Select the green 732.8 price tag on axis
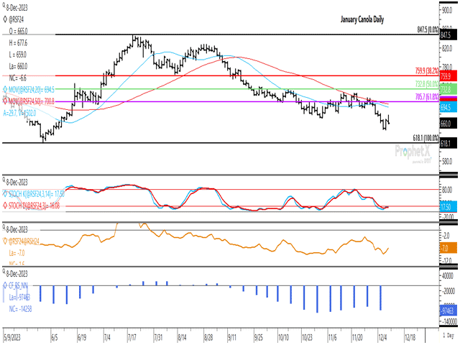Viewport: 460px width, 345px height. pos(445,89)
